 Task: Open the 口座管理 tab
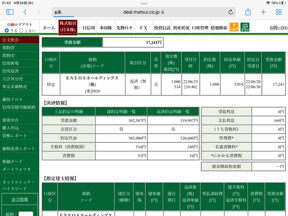200,28
